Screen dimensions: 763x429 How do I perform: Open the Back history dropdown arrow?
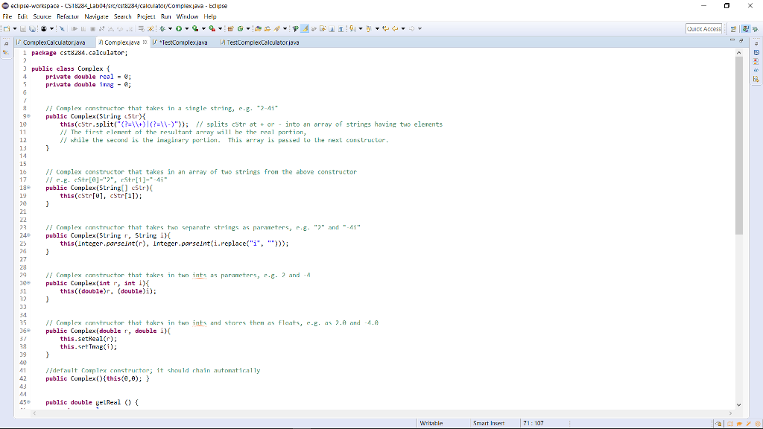[403, 28]
